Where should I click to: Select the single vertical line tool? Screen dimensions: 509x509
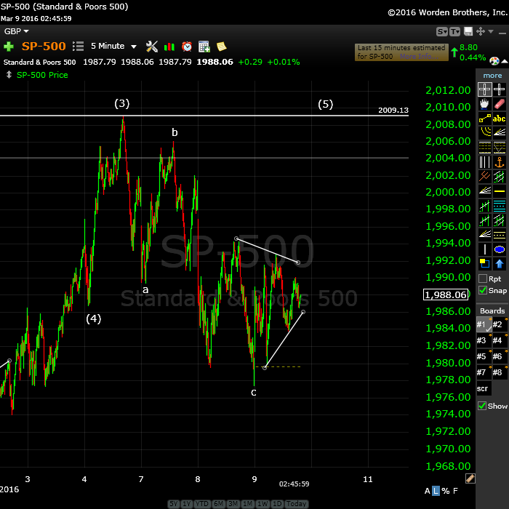tap(484, 249)
